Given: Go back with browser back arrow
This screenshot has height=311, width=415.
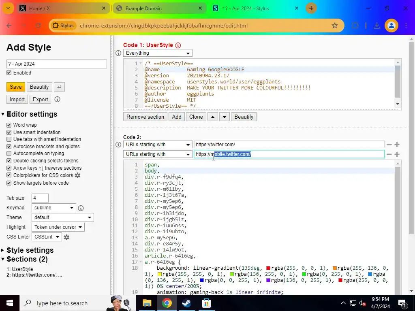Looking at the screenshot, I should [x=9, y=26].
